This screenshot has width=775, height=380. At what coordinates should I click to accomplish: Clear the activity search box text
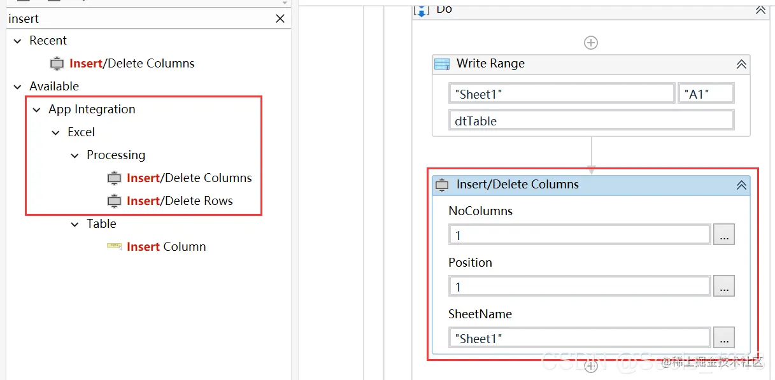(280, 19)
